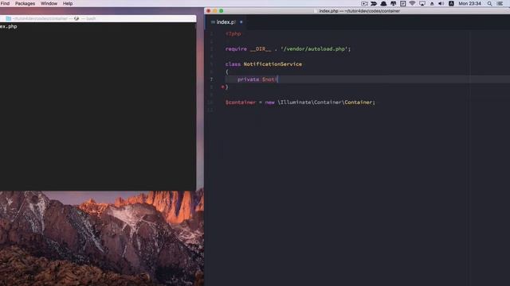
Task: Click the file icon on the index.php tab
Action: coord(213,22)
